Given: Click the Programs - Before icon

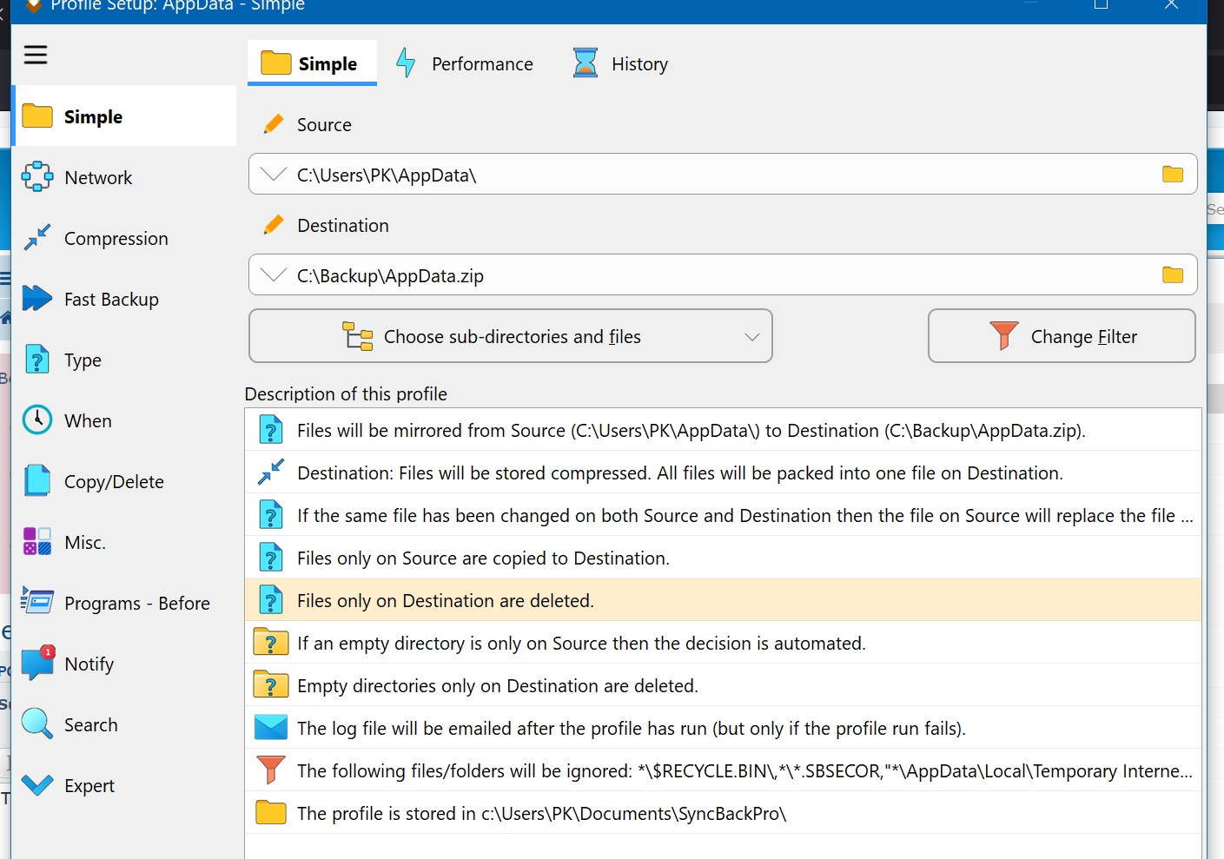Looking at the screenshot, I should [37, 601].
